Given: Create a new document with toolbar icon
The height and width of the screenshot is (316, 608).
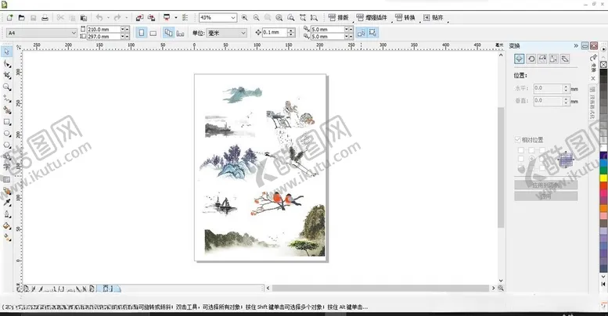Looking at the screenshot, I should (9, 18).
